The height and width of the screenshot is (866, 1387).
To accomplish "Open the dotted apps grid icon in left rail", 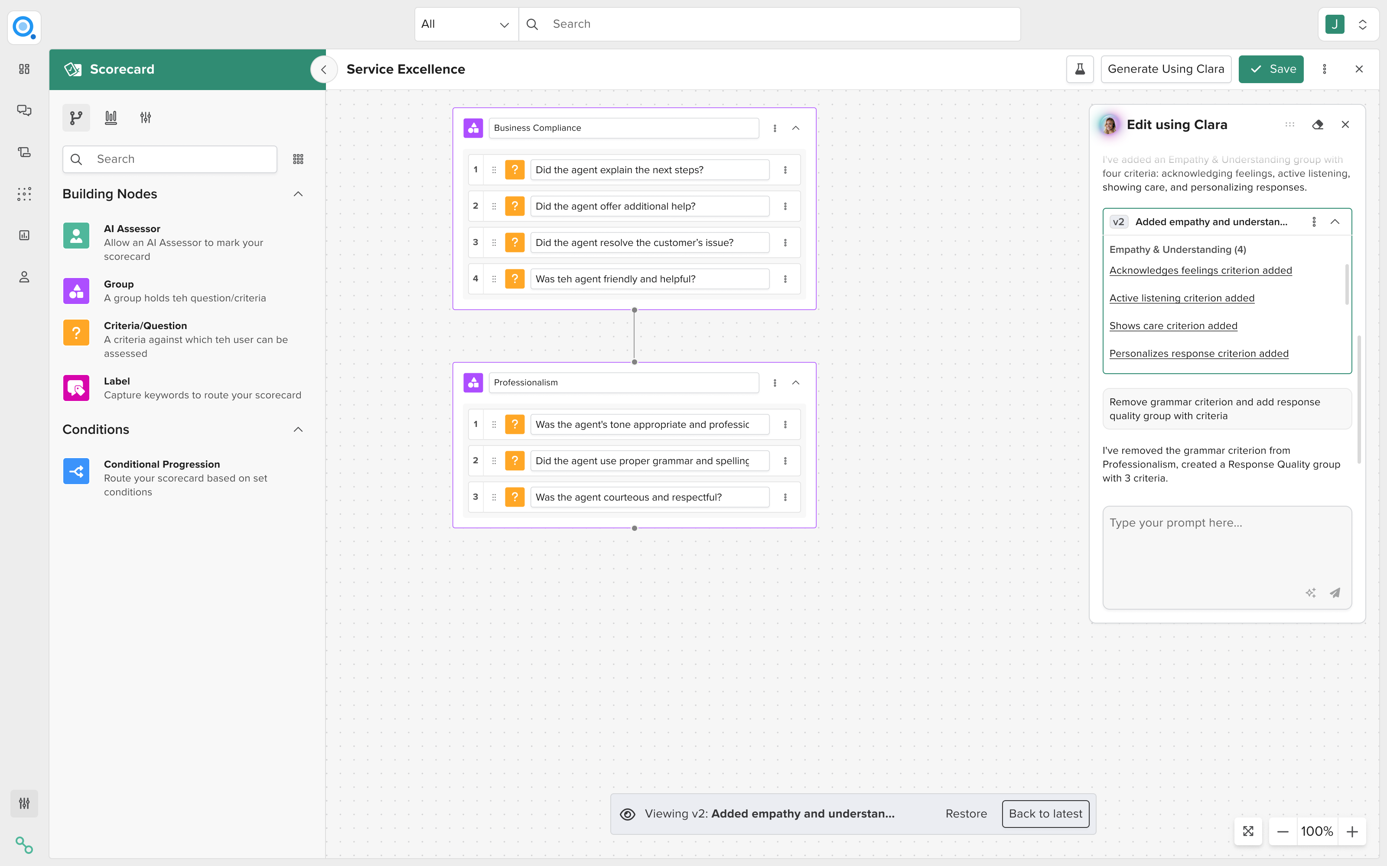I will [24, 194].
